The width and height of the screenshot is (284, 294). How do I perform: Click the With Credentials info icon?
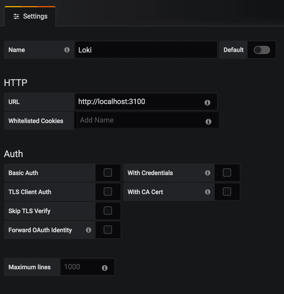pyautogui.click(x=208, y=173)
